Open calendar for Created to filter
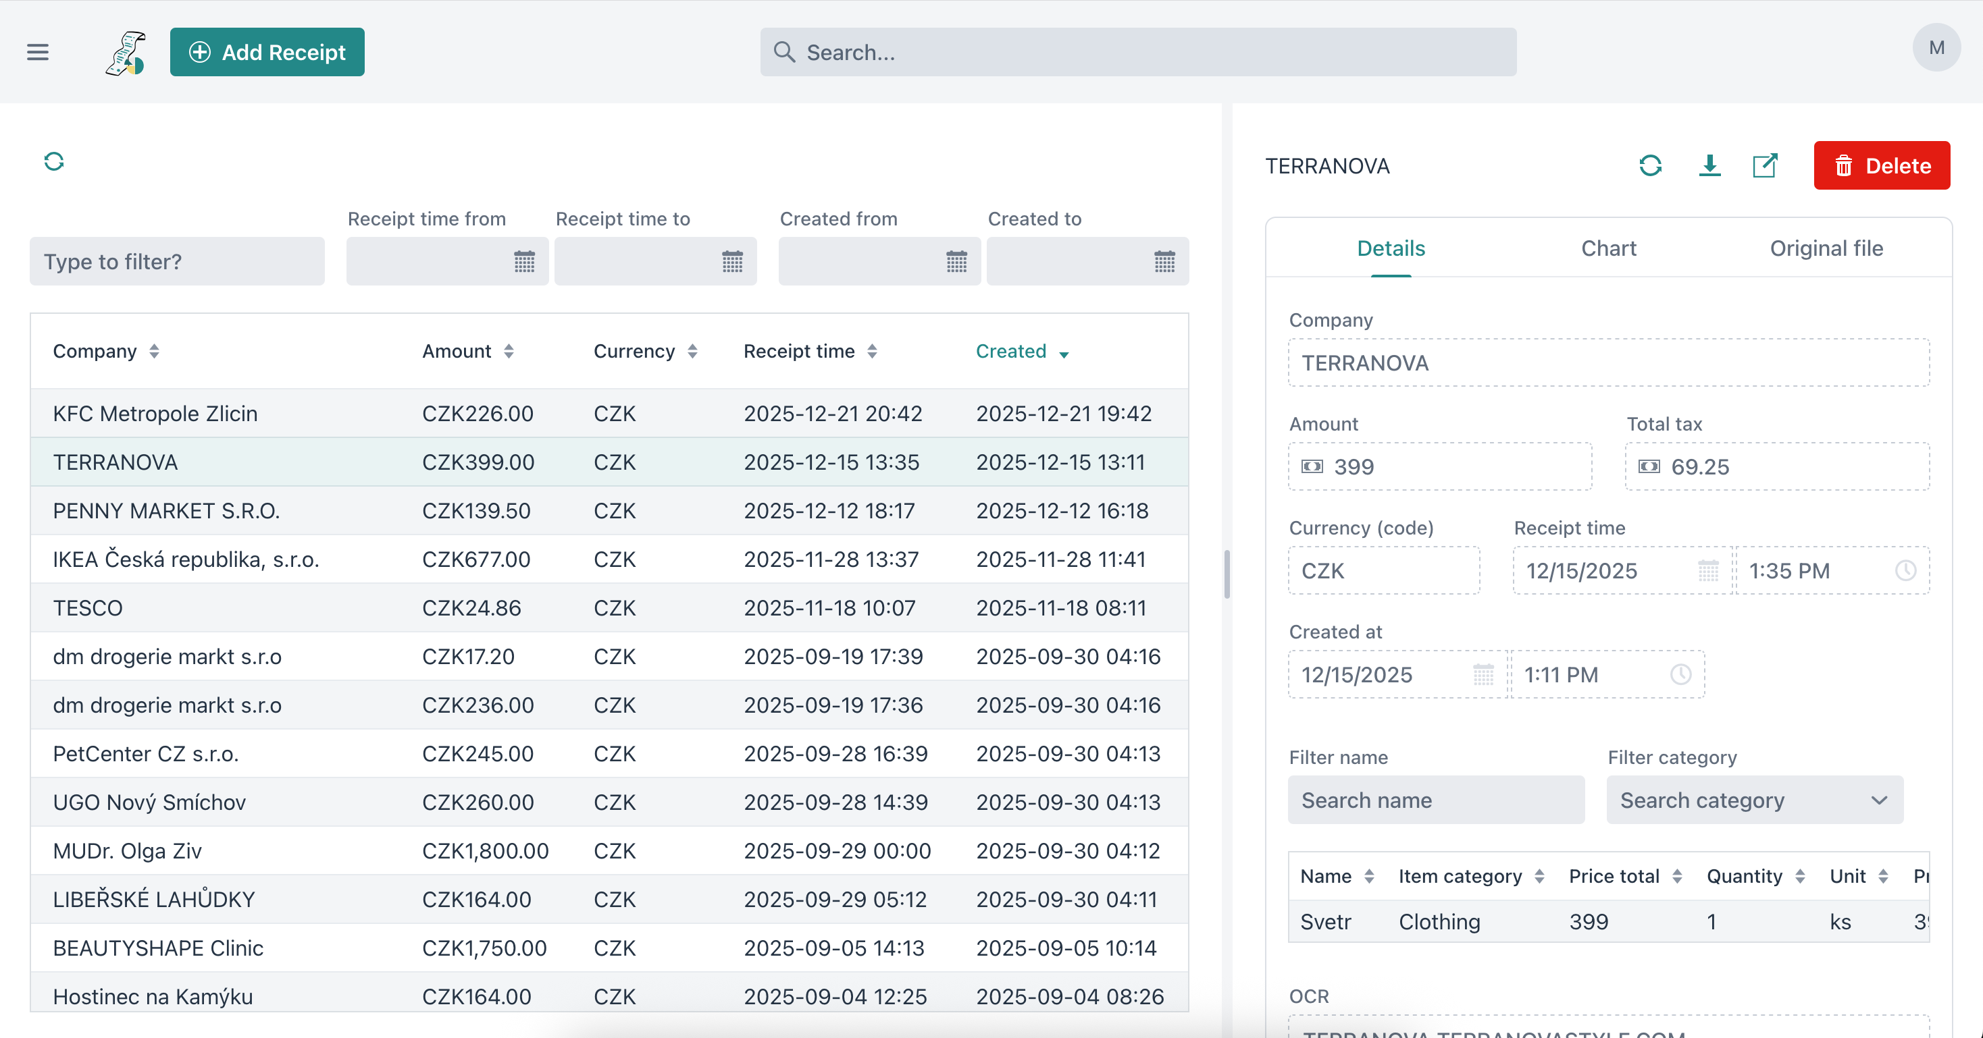Image resolution: width=1983 pixels, height=1038 pixels. (x=1164, y=262)
